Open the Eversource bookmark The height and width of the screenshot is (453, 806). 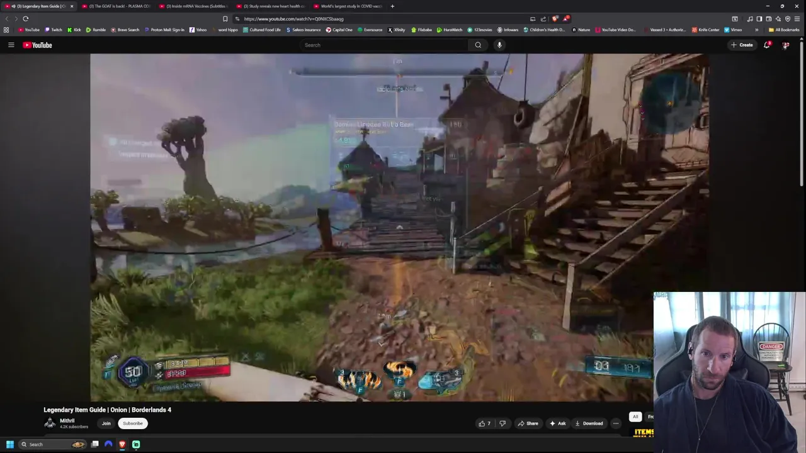(x=370, y=30)
